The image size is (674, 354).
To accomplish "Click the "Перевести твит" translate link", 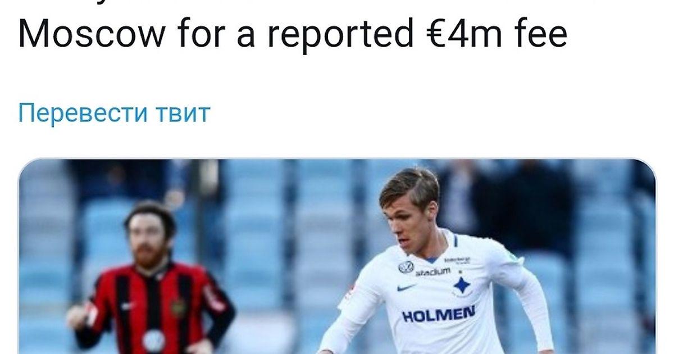I will (x=114, y=113).
